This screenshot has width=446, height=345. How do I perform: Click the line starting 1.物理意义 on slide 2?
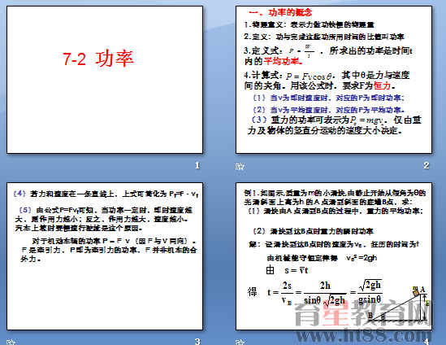pyautogui.click(x=309, y=24)
